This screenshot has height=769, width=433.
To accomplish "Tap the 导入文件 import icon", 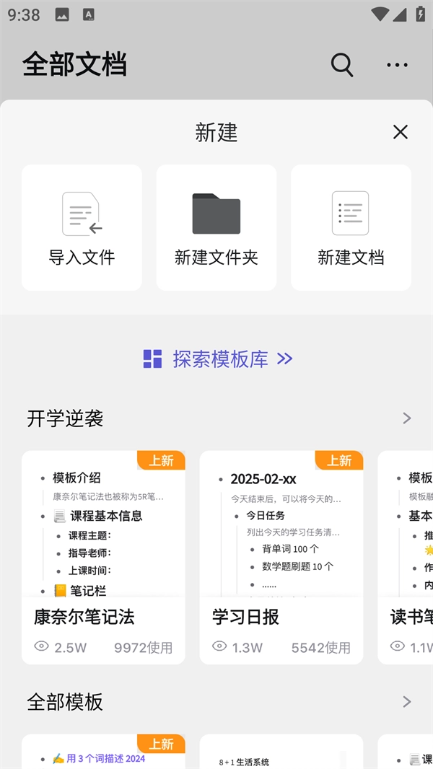I will pyautogui.click(x=82, y=214).
